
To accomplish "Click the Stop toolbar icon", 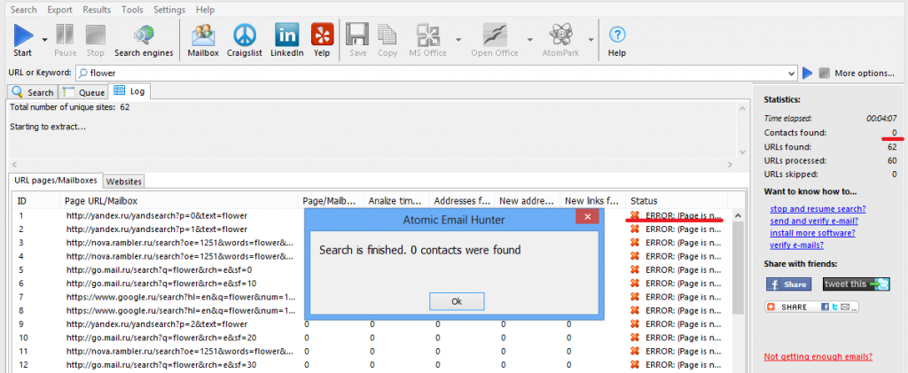I will [x=95, y=41].
